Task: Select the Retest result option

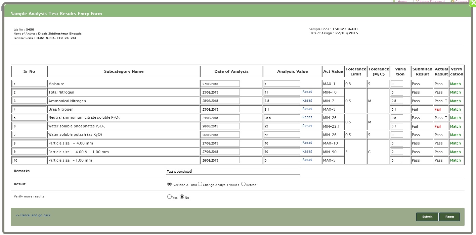Action: click(x=243, y=184)
